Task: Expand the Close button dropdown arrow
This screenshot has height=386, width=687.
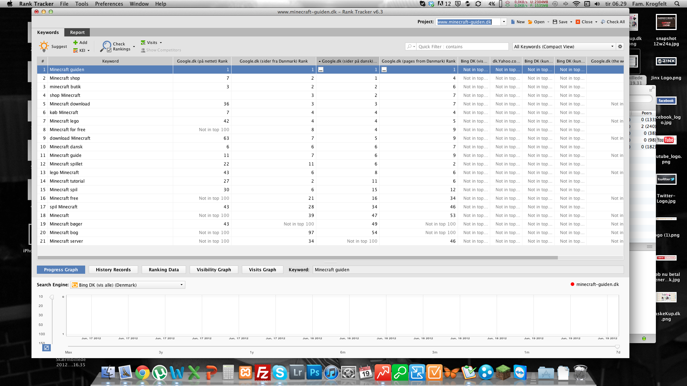Action: tap(596, 22)
